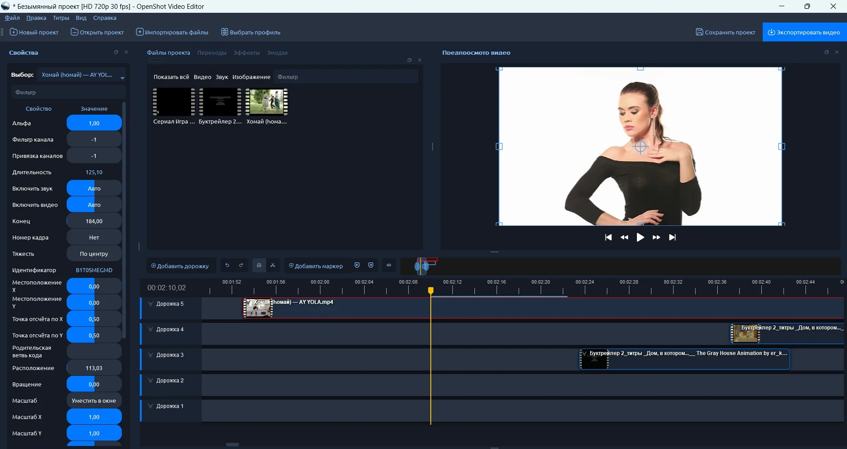Image resolution: width=847 pixels, height=449 pixels.
Task: Skip to end of the video preview
Action: click(x=672, y=237)
